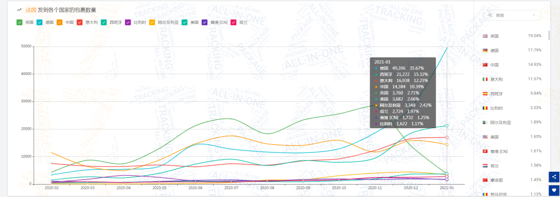Click the China flag icon in list
This screenshot has width=560, height=197.
point(485,65)
